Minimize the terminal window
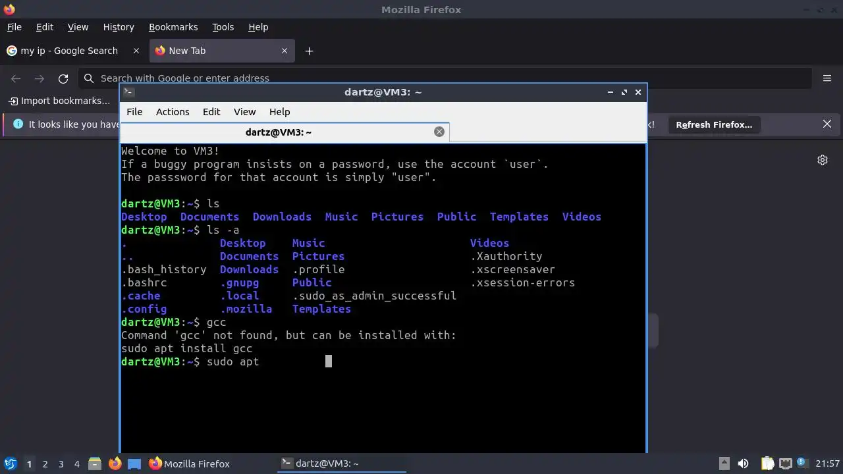This screenshot has height=474, width=843. point(611,92)
